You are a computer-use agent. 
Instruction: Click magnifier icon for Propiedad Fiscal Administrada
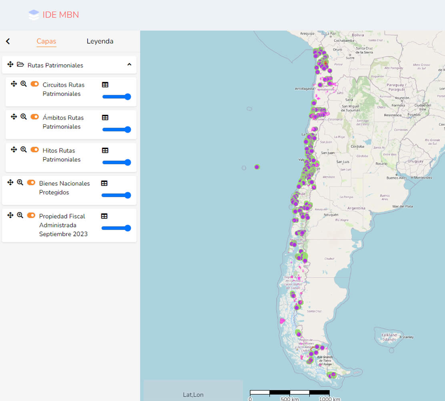click(x=20, y=215)
